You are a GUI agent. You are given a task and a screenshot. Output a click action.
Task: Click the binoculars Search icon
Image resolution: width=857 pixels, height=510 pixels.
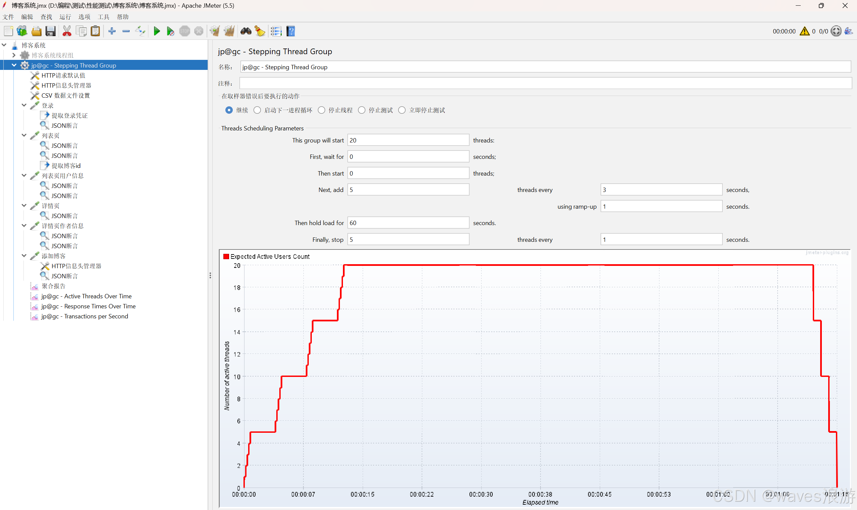coord(245,31)
